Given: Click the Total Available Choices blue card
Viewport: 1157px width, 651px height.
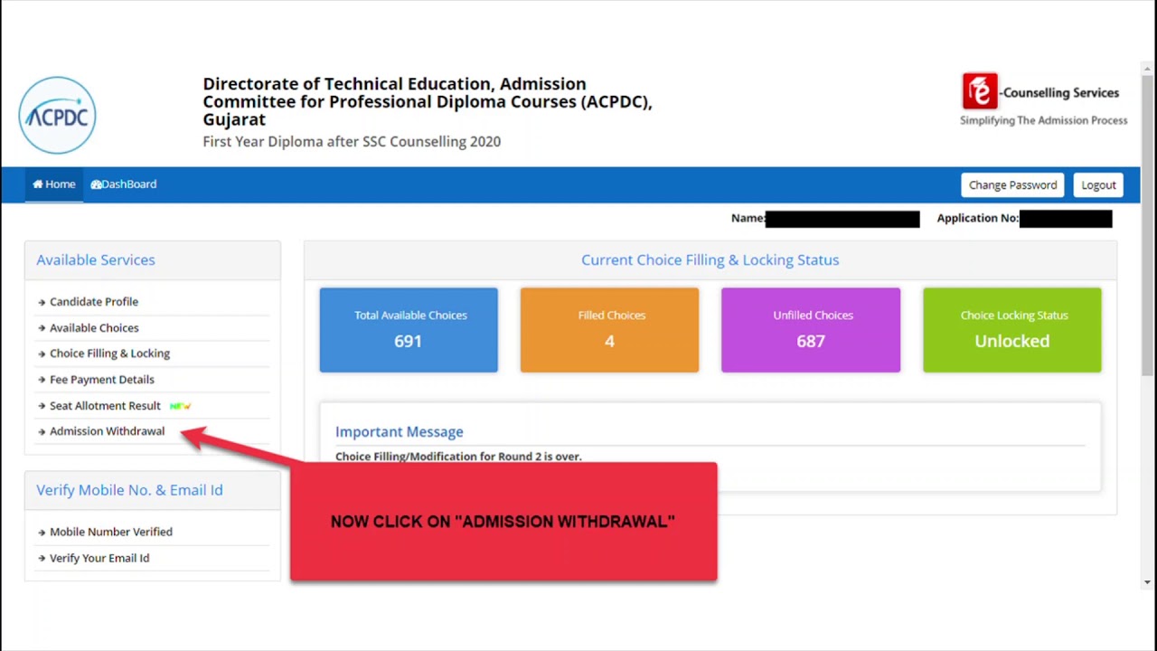Looking at the screenshot, I should pyautogui.click(x=409, y=330).
